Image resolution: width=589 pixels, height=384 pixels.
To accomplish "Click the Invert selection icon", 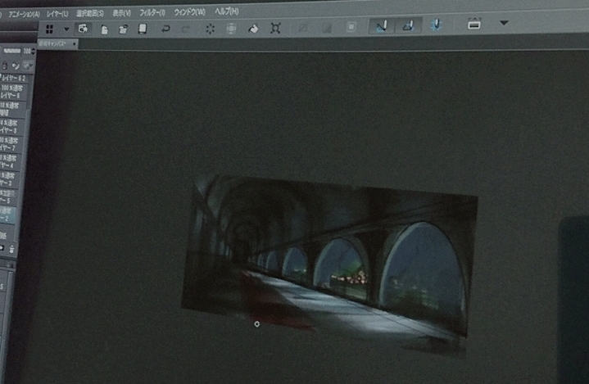I will (x=327, y=27).
